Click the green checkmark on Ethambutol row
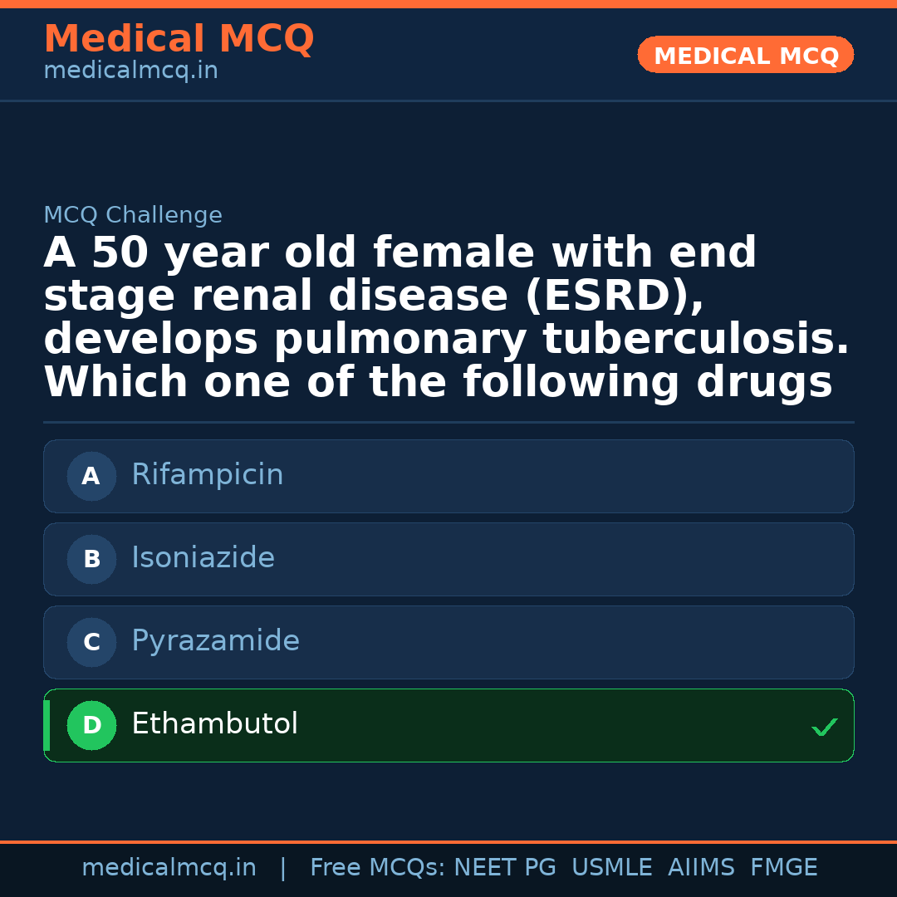The image size is (897, 897). [x=824, y=727]
